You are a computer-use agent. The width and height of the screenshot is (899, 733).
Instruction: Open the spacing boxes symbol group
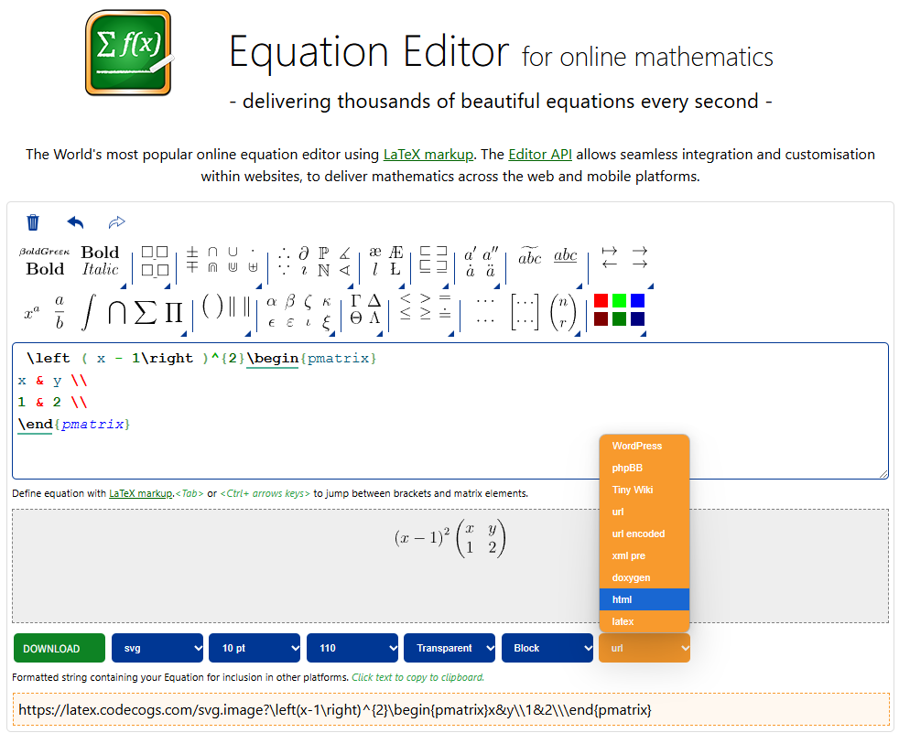point(155,262)
